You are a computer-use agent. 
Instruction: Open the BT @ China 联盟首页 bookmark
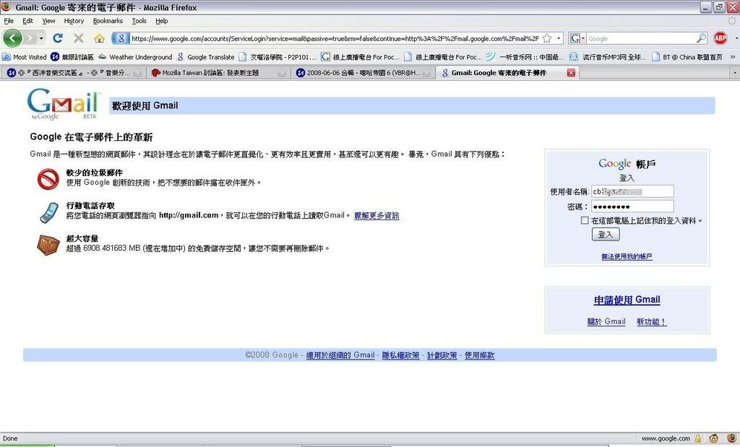687,57
